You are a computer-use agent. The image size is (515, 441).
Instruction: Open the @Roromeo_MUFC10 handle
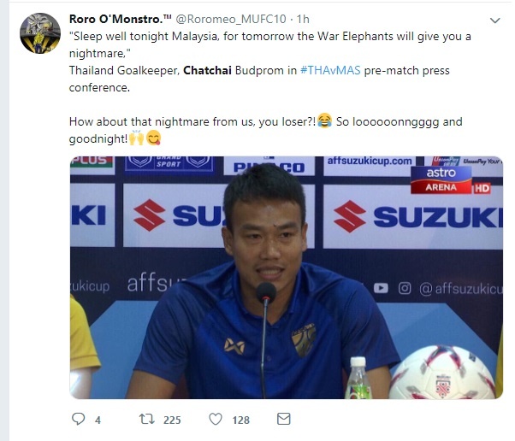point(231,19)
